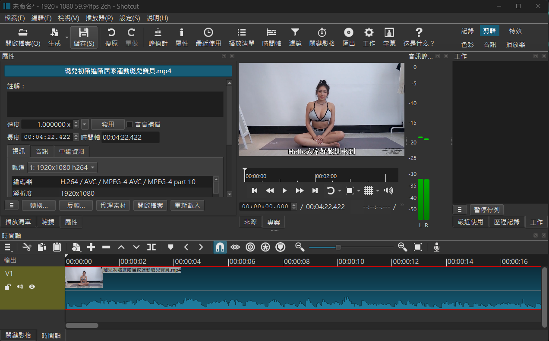
Task: Hide the V1 track with eye icon
Action: click(x=32, y=287)
